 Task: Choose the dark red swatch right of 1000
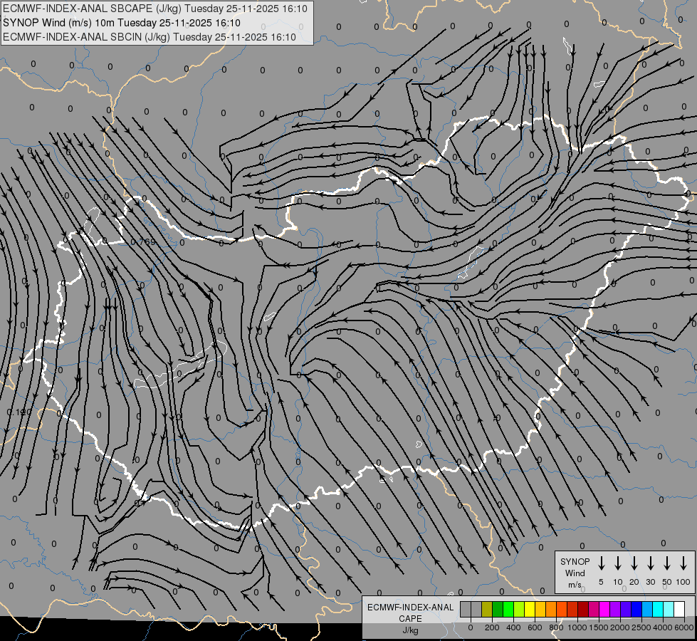(583, 609)
